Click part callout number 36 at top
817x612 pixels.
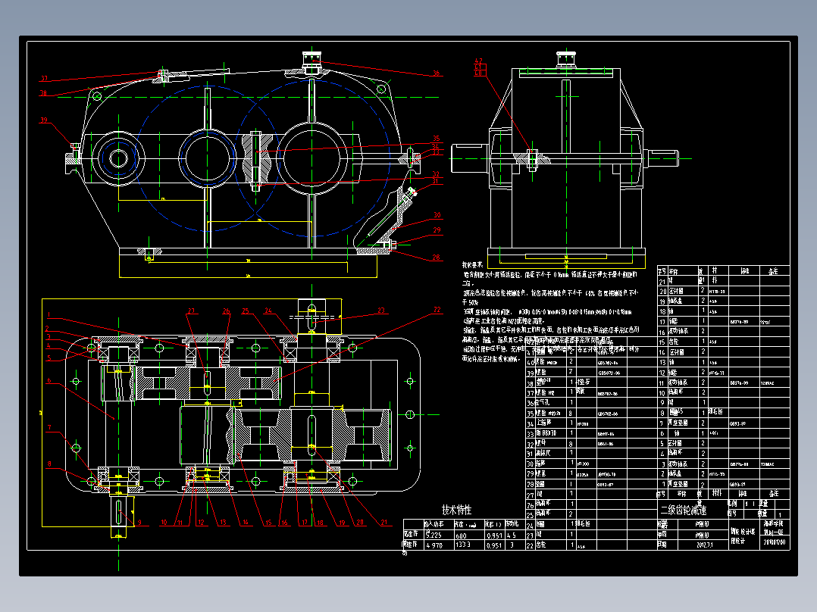click(436, 73)
